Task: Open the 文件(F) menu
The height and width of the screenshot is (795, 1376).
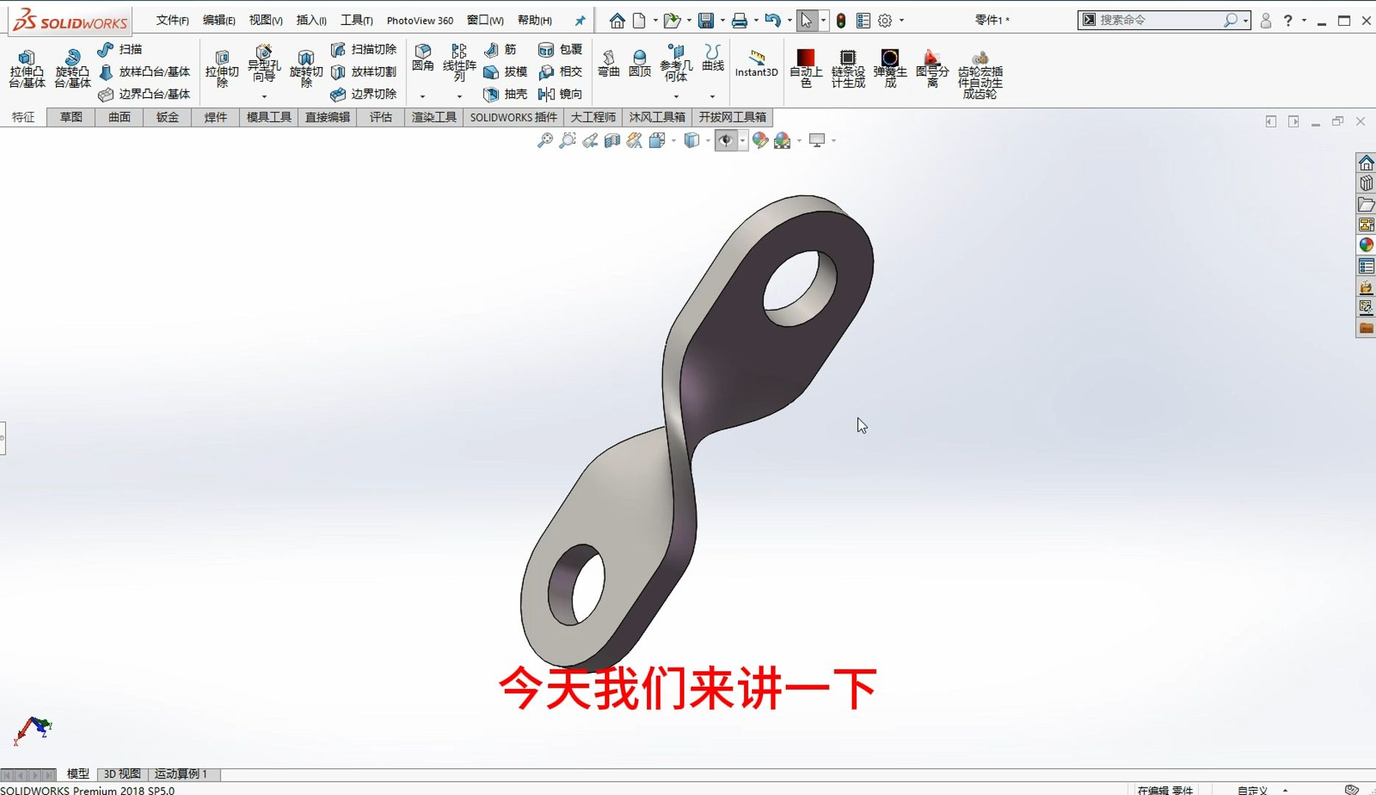Action: click(172, 21)
